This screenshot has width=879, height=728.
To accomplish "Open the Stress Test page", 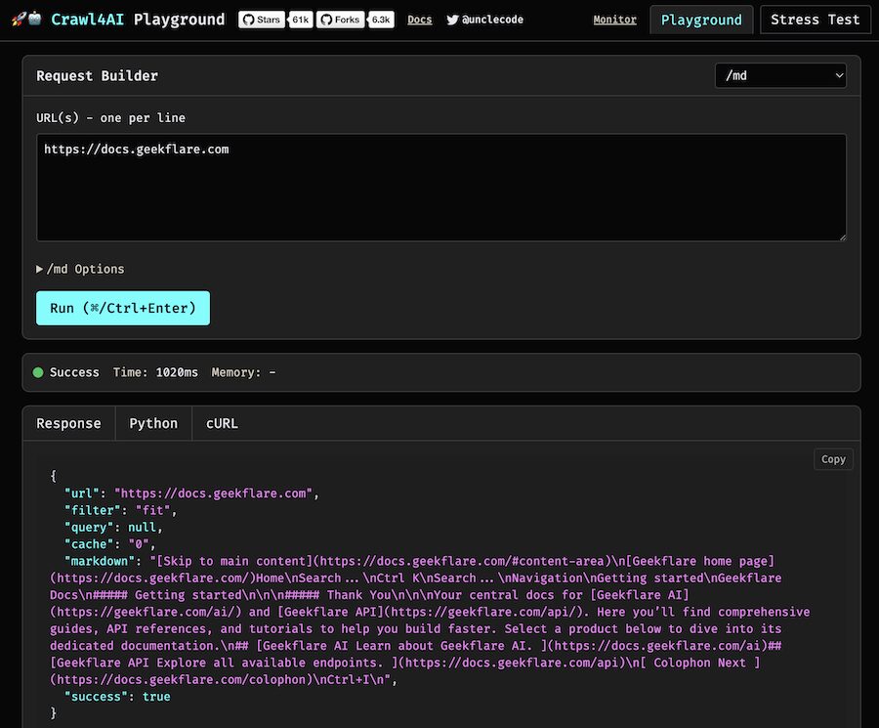I will pos(815,20).
